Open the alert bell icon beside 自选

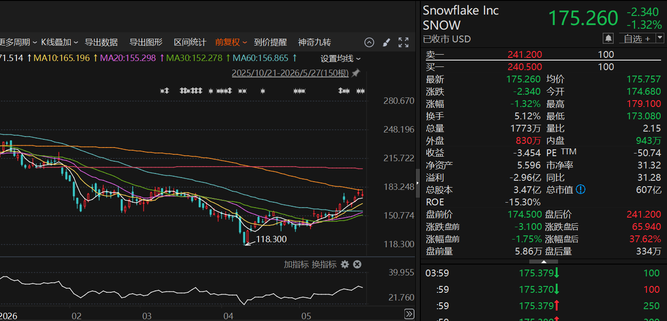click(x=608, y=38)
